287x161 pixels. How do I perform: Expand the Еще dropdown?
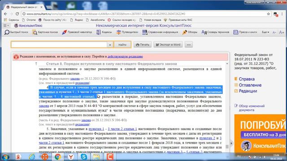click(x=265, y=32)
